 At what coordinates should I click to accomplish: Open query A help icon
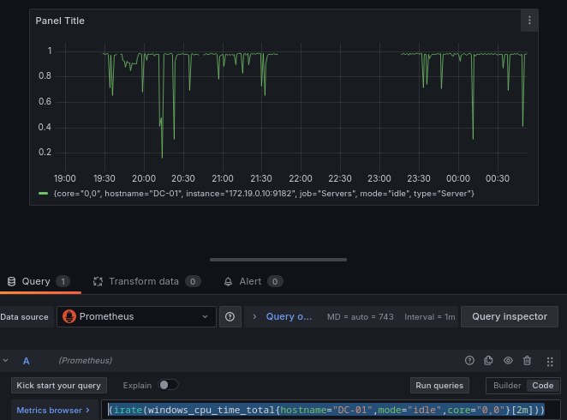tap(469, 361)
